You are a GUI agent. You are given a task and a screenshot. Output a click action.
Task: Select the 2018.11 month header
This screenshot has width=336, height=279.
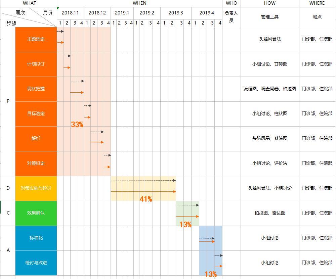(70, 13)
